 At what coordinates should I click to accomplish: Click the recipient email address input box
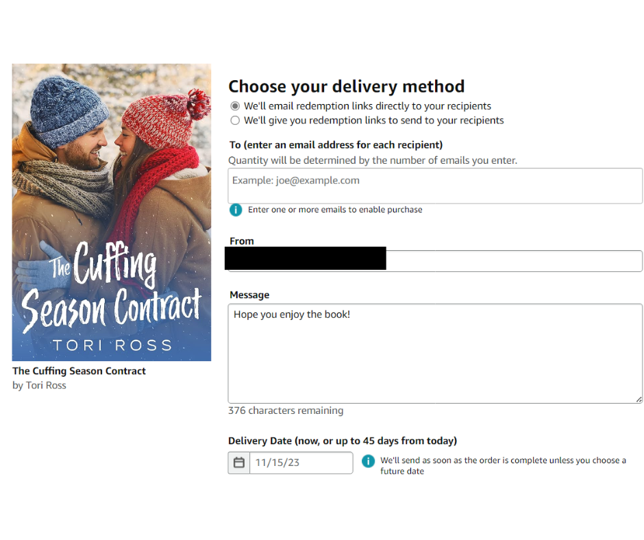(x=435, y=186)
